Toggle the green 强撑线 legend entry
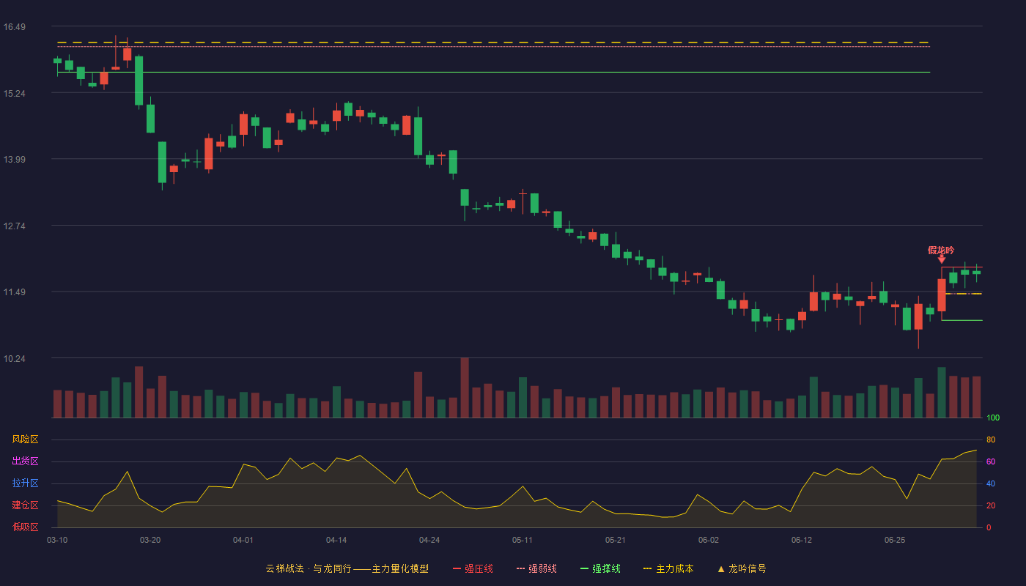 (600, 568)
